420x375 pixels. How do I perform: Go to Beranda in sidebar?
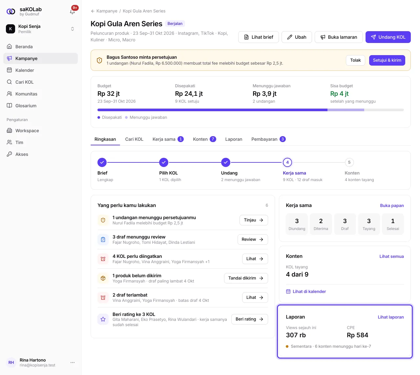41,47
